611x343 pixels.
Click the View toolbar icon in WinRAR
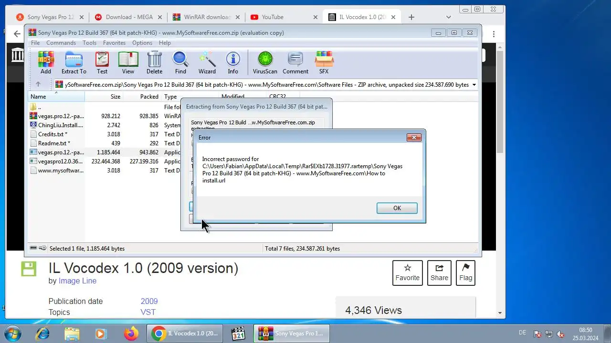click(128, 63)
